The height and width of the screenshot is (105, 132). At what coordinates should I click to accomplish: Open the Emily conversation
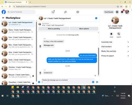pos(18,61)
